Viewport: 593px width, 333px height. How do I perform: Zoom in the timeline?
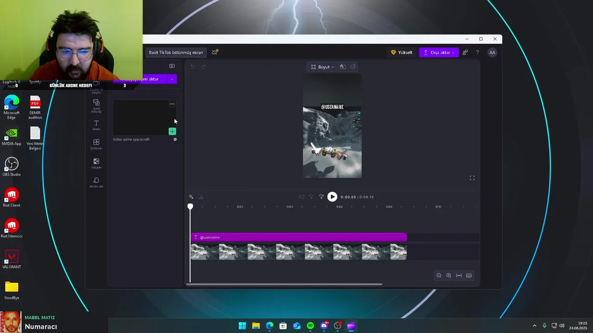(449, 276)
